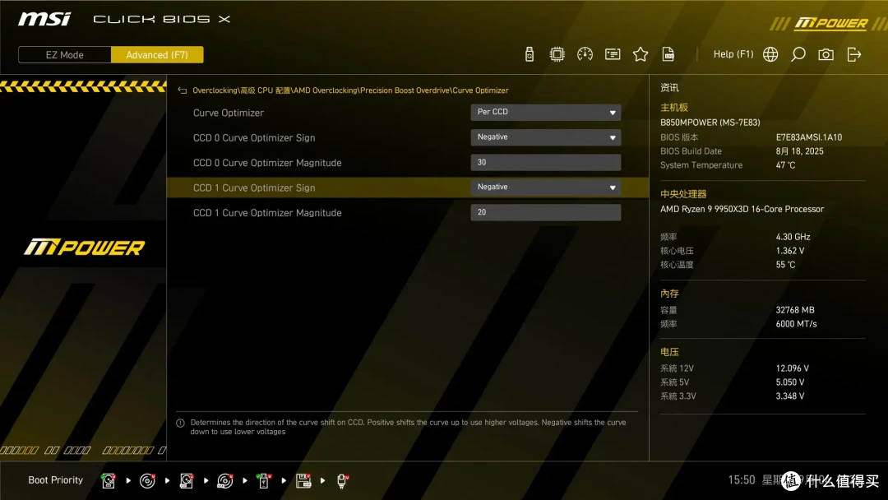Switch to Advanced (F7) mode
The width and height of the screenshot is (888, 500).
[157, 55]
